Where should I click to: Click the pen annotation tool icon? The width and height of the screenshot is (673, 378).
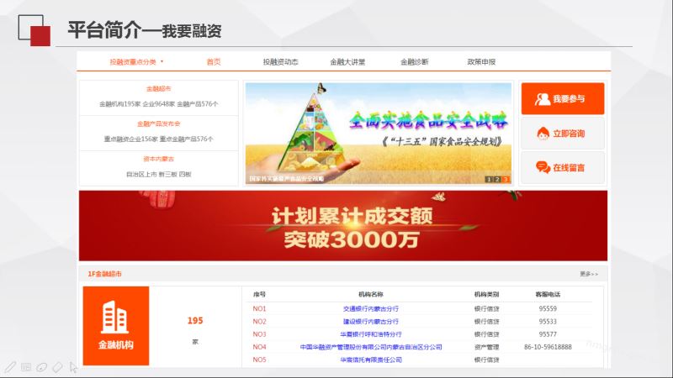(x=9, y=367)
